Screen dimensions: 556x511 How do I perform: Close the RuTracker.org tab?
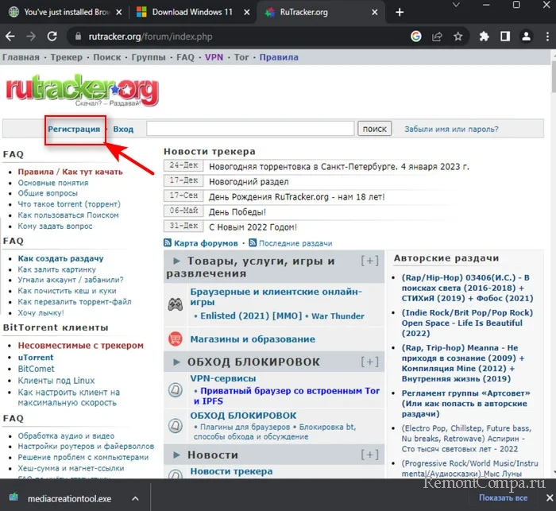pyautogui.click(x=374, y=12)
